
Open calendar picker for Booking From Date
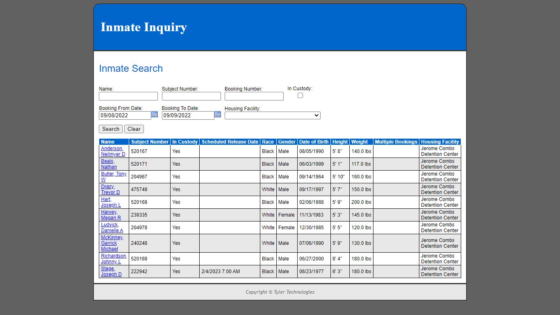tap(155, 114)
